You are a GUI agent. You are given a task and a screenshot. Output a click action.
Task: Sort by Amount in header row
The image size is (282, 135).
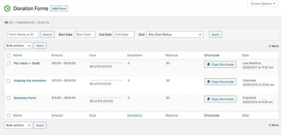pos(57,55)
